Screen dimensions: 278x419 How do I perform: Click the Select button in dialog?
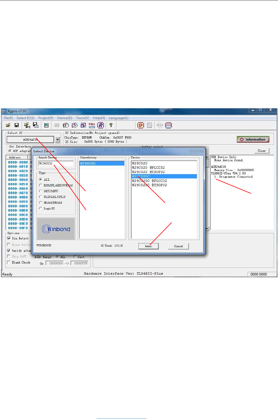148,246
